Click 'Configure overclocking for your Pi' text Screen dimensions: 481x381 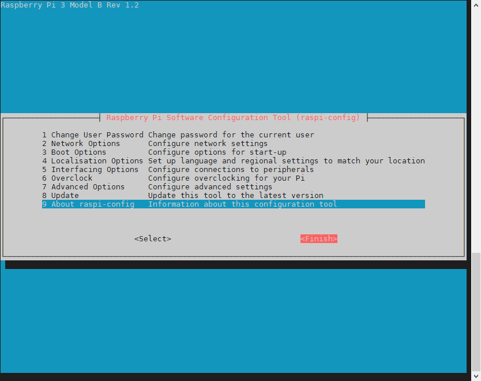point(227,178)
